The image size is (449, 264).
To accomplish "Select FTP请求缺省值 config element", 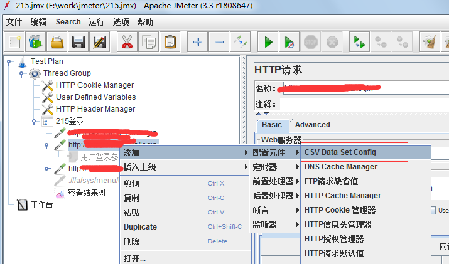I will pyautogui.click(x=366, y=181).
